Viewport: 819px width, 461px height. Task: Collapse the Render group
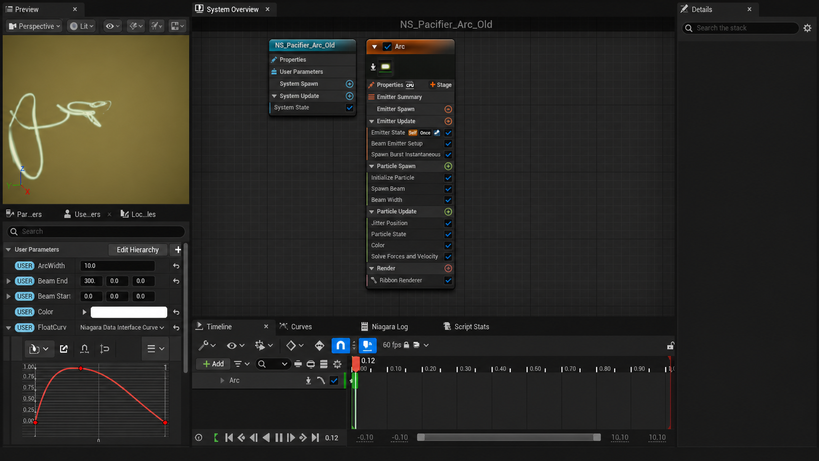[372, 268]
